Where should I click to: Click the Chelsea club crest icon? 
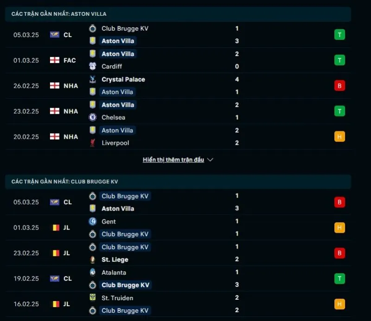point(92,117)
